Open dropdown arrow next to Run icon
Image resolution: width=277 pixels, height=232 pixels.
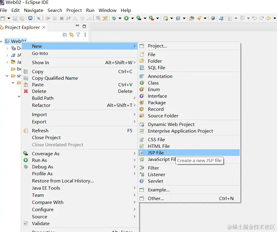(x=132, y=18)
